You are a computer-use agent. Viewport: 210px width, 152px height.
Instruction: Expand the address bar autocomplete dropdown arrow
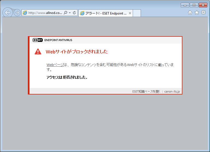pos(70,13)
